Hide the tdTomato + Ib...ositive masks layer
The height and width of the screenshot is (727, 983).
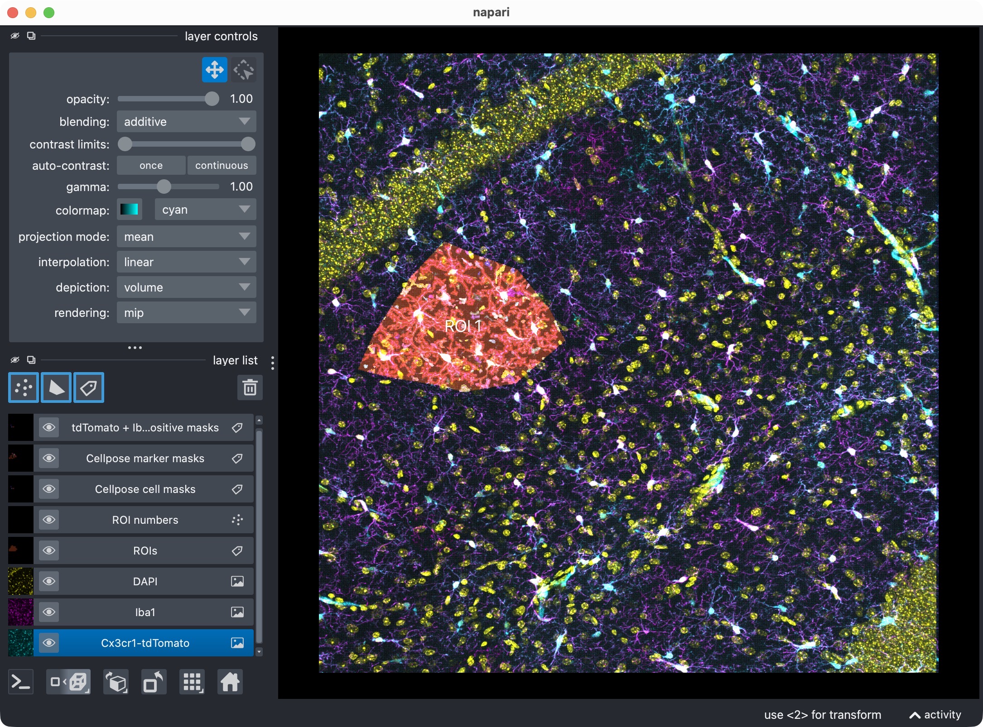(x=49, y=428)
